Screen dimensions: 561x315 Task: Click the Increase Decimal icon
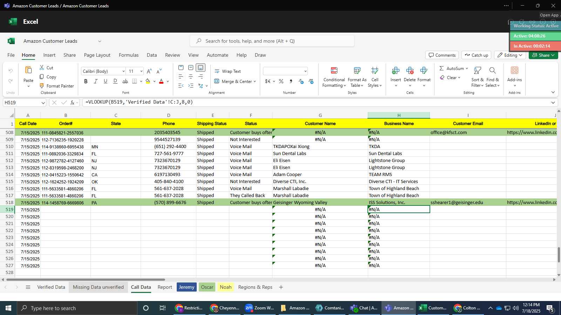(301, 81)
